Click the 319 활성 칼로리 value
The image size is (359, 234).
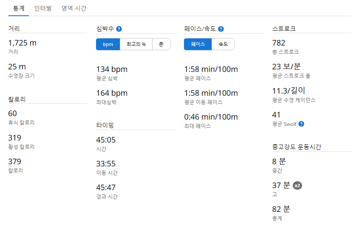pyautogui.click(x=14, y=138)
